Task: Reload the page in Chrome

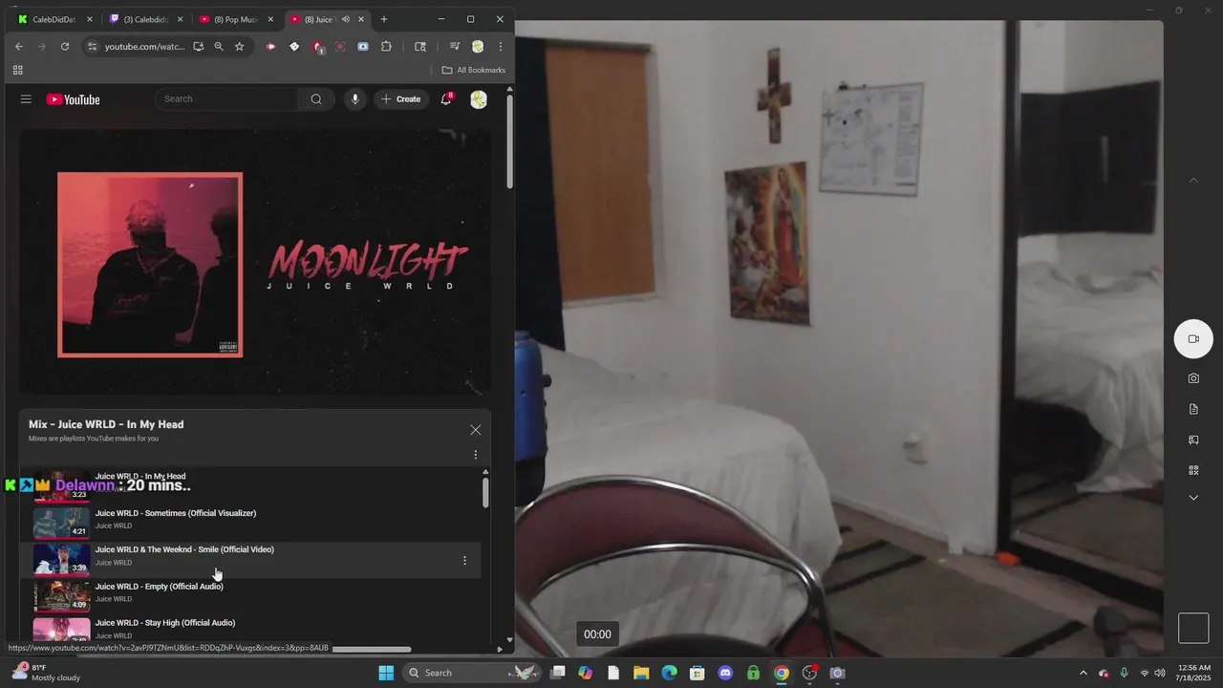Action: [65, 46]
